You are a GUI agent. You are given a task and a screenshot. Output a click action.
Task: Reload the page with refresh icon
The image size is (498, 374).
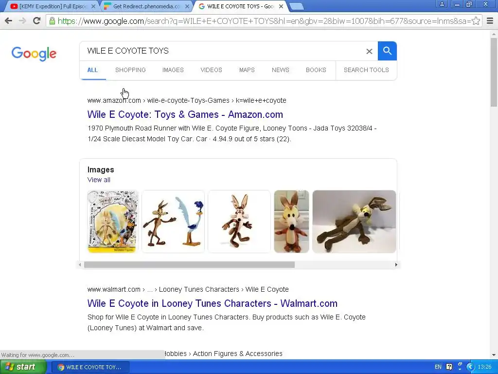[x=37, y=21]
